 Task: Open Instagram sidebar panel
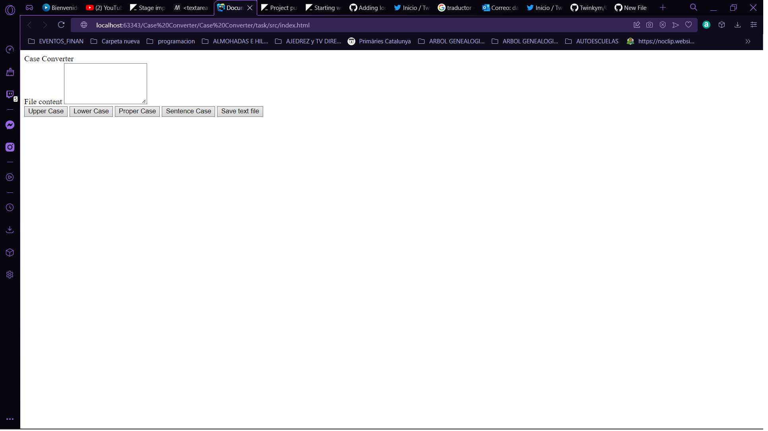click(x=10, y=148)
